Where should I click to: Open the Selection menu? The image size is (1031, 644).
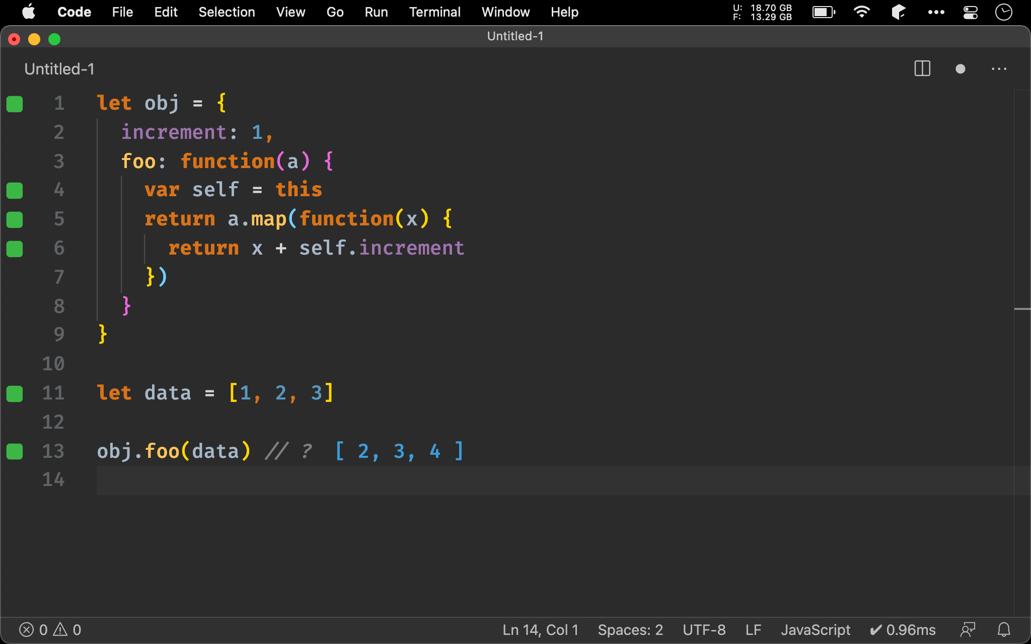click(x=227, y=12)
